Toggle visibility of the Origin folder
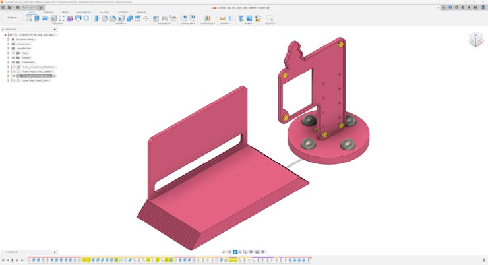Screen dimensions: 488x265 13,53
